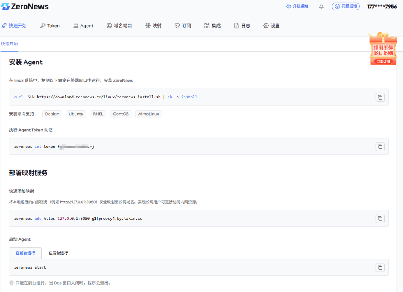This screenshot has width=403, height=292.
Task: Click the Ubuntu tag
Action: pyautogui.click(x=76, y=114)
